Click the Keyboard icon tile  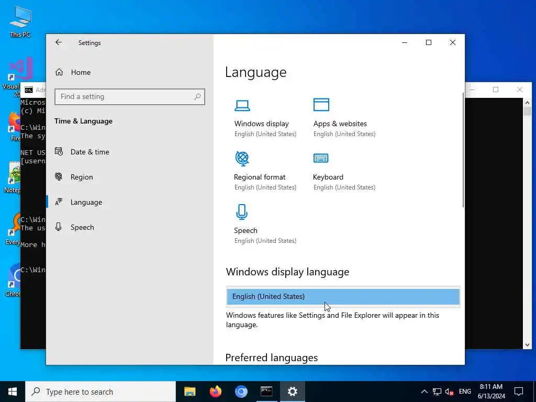tap(321, 158)
